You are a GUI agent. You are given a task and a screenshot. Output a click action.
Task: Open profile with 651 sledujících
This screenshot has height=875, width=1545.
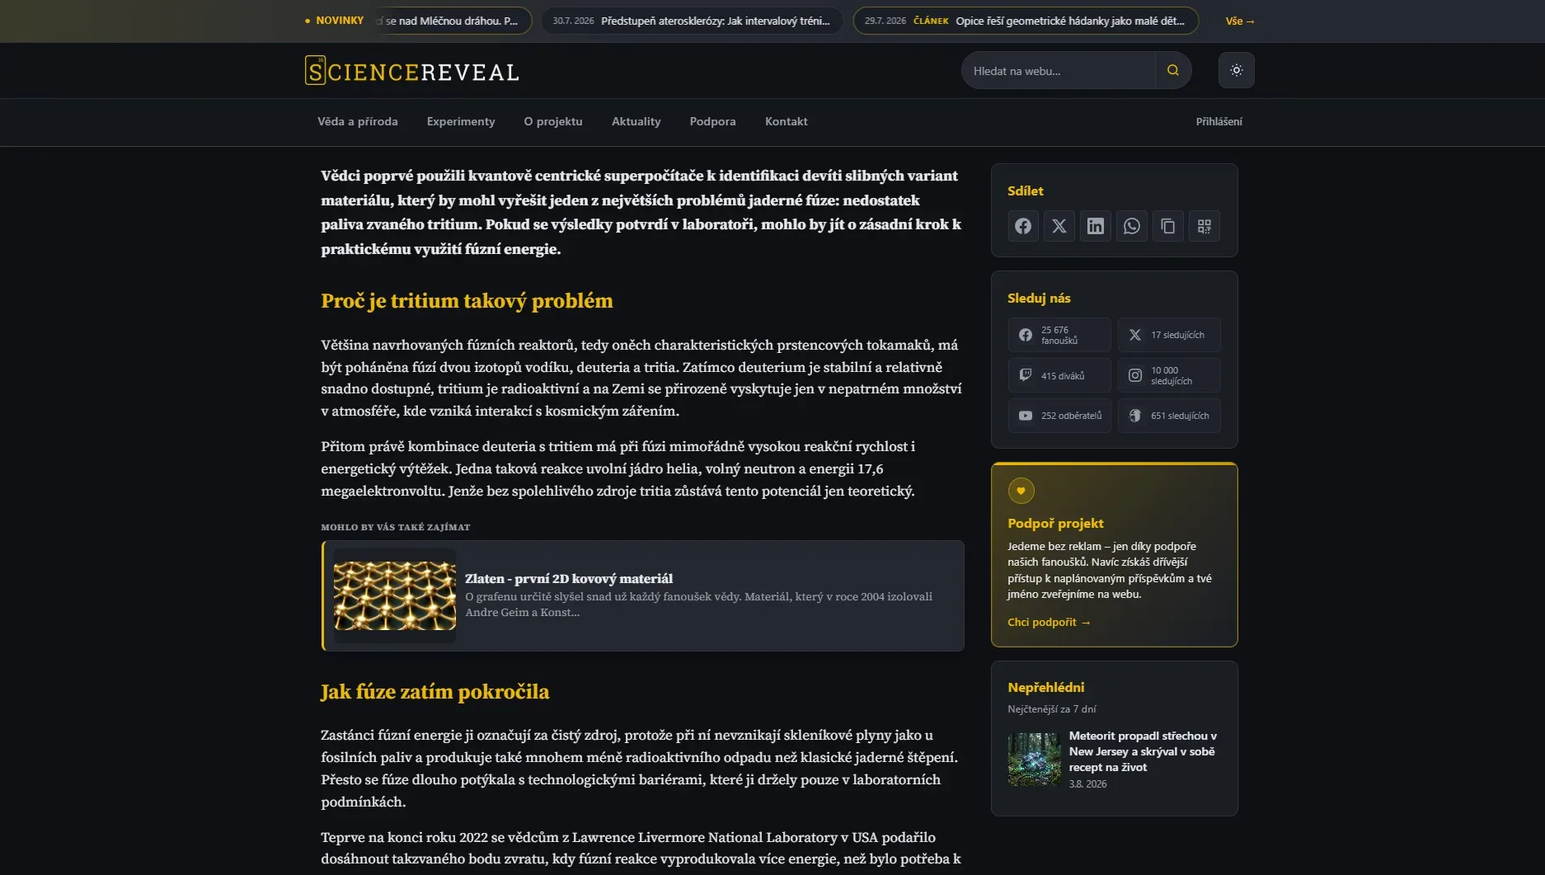click(1169, 416)
